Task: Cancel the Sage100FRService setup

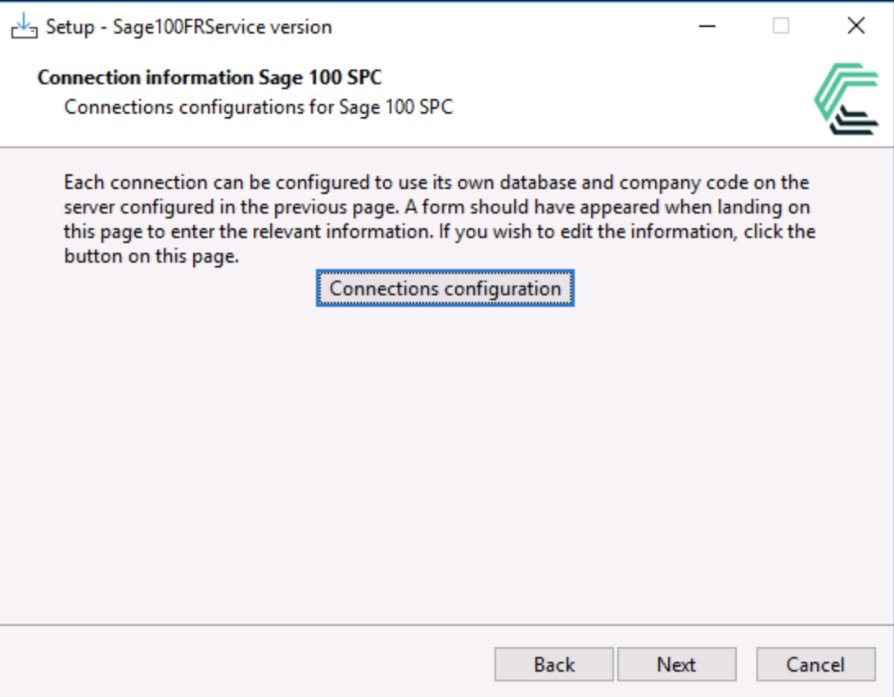Action: (x=815, y=664)
